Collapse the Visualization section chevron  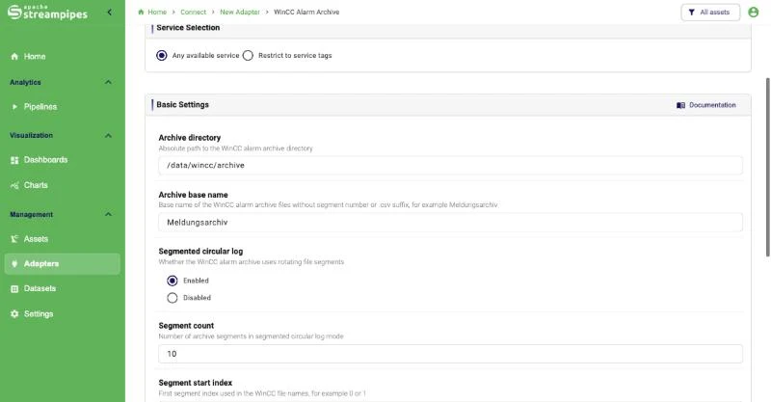point(108,135)
